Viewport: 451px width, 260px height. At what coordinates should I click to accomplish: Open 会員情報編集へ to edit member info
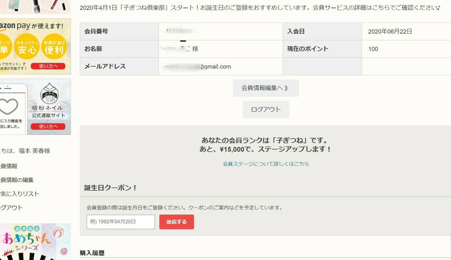click(266, 88)
